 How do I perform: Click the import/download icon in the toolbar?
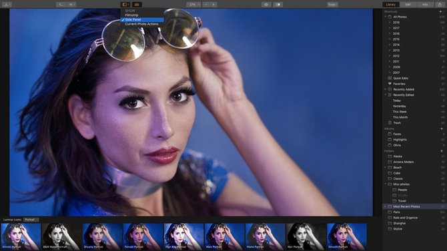pos(6,5)
